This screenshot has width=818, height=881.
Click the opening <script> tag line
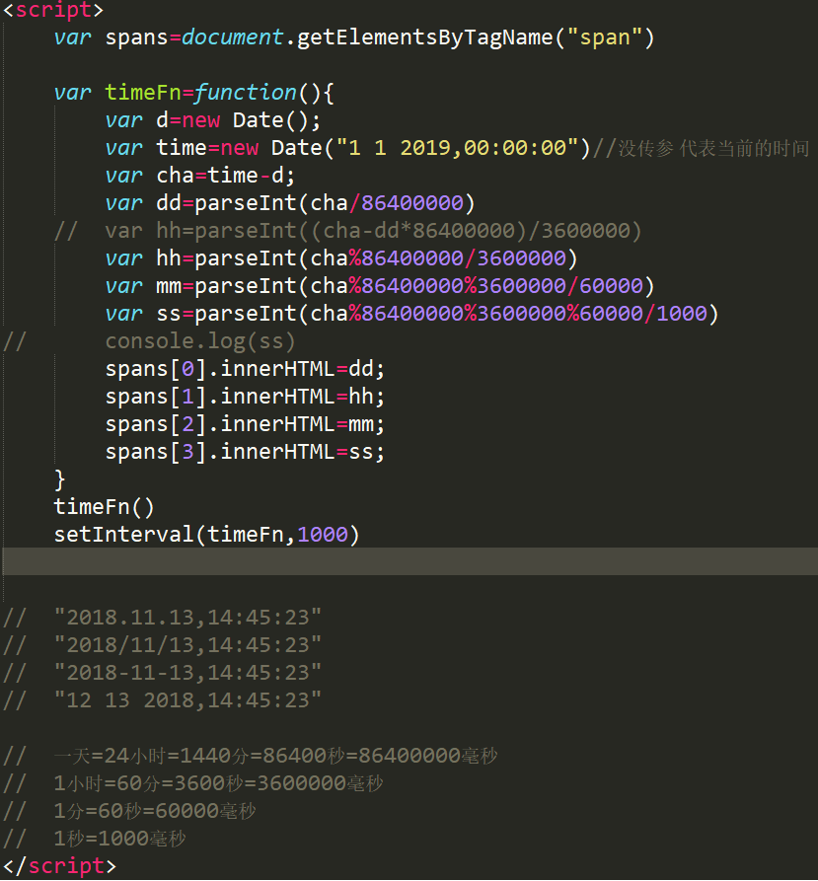click(x=53, y=10)
